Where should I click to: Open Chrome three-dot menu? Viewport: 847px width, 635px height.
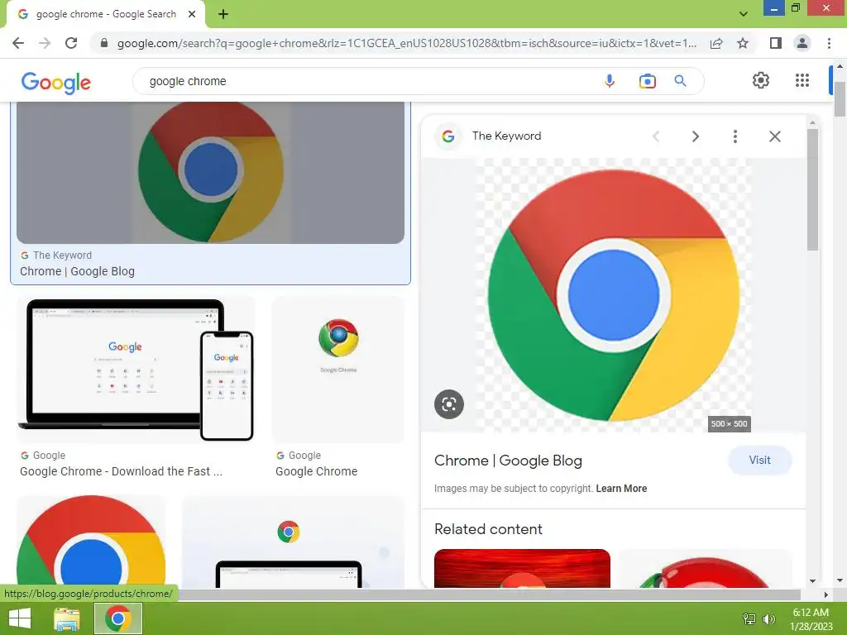pyautogui.click(x=829, y=43)
